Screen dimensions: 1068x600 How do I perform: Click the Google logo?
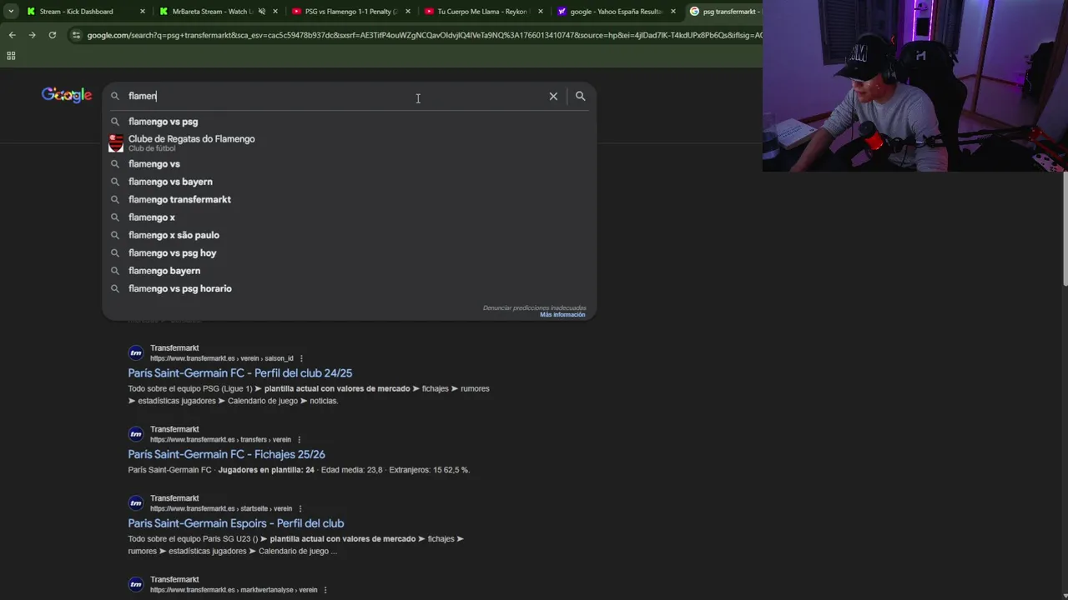tap(67, 95)
